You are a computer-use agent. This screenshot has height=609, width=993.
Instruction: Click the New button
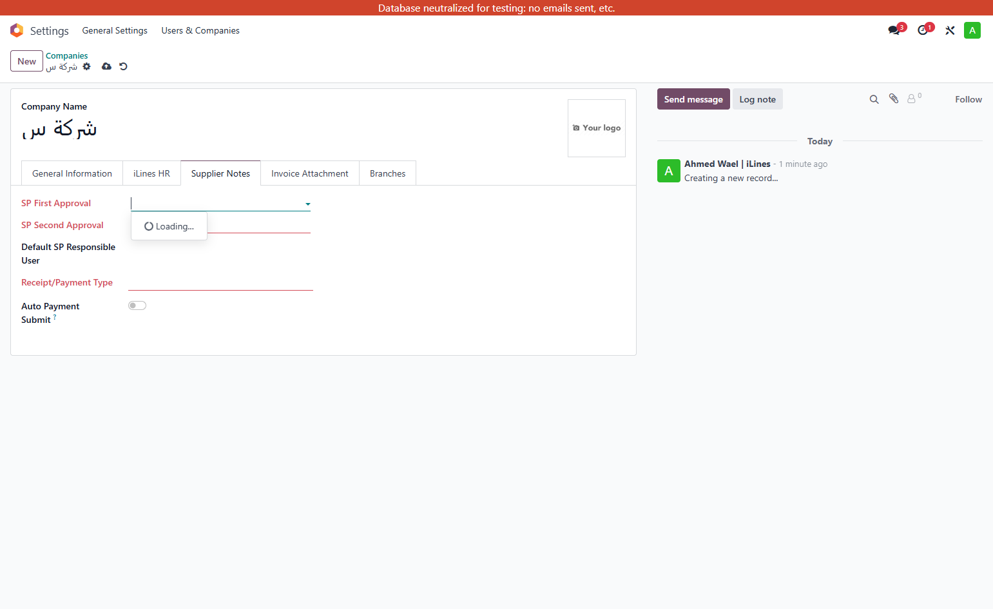[x=26, y=61]
